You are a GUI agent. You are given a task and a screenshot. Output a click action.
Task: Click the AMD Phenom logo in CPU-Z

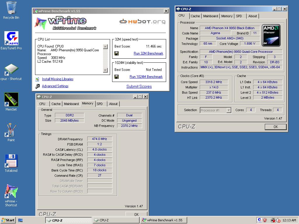(271, 35)
